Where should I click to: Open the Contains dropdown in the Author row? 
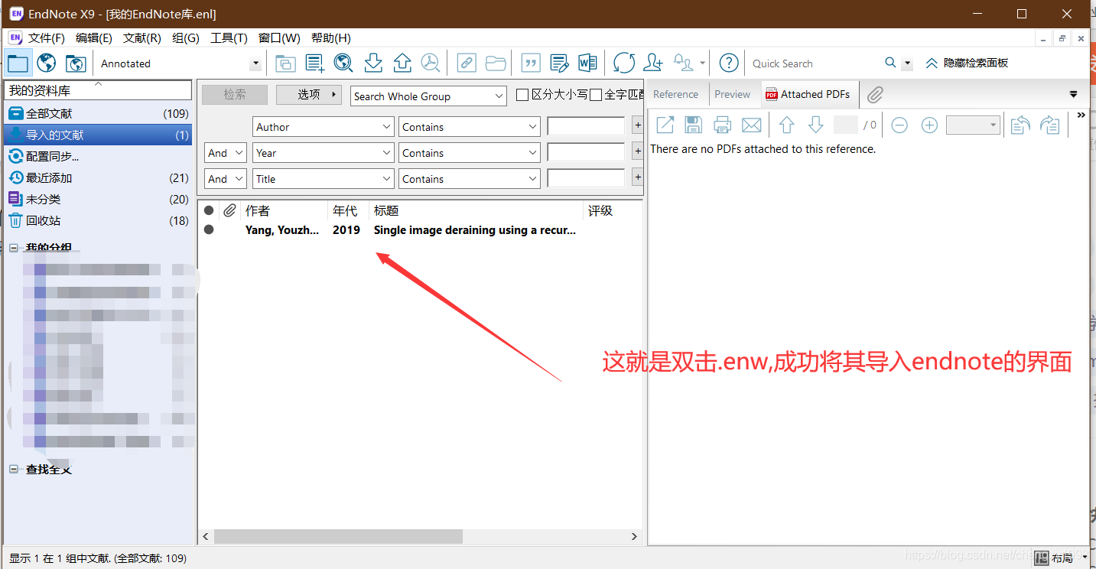(x=470, y=127)
